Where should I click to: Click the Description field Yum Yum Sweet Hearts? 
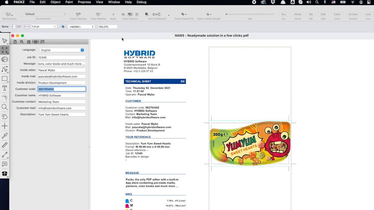[62, 114]
